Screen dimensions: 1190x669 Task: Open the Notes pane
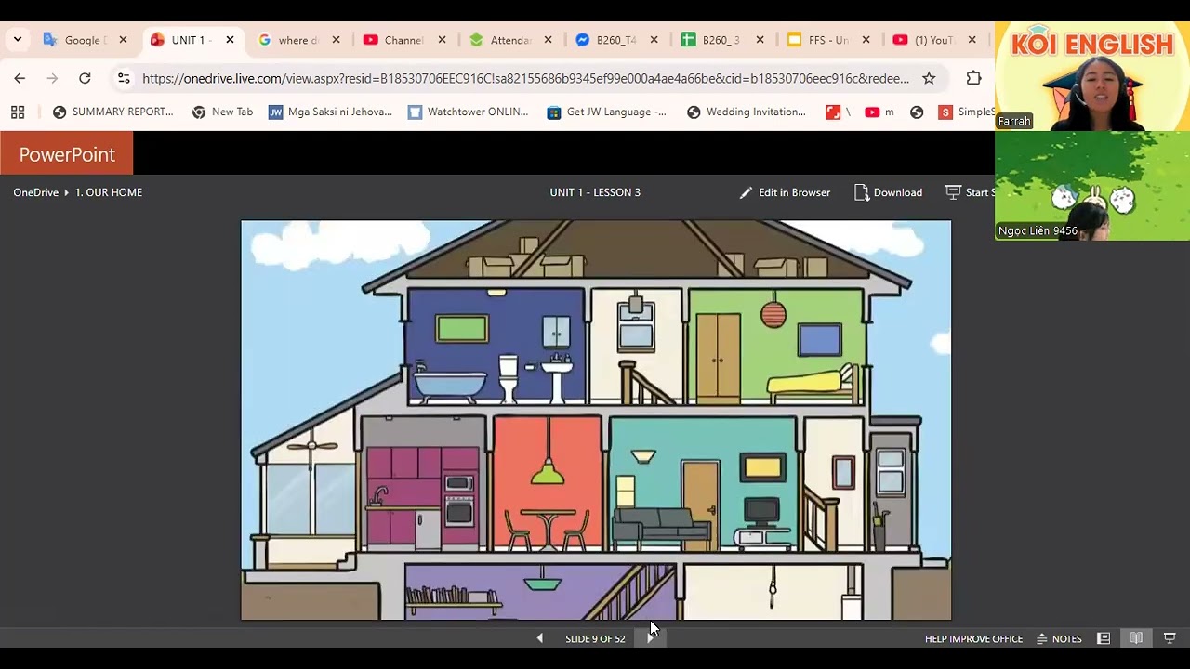pos(1059,638)
